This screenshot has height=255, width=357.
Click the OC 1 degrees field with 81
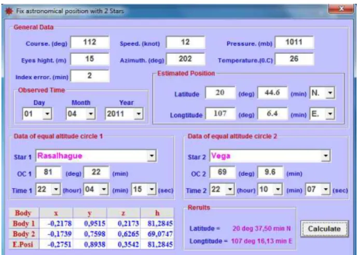[48, 173]
